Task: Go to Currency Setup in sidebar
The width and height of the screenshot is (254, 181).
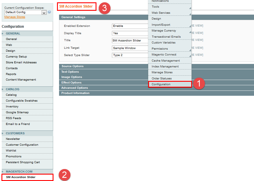Action: pyautogui.click(x=27, y=56)
